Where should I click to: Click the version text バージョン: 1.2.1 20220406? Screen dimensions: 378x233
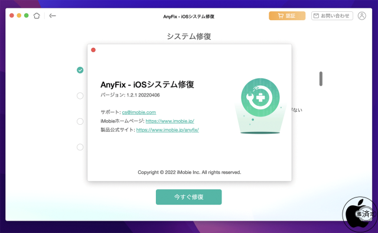point(130,95)
